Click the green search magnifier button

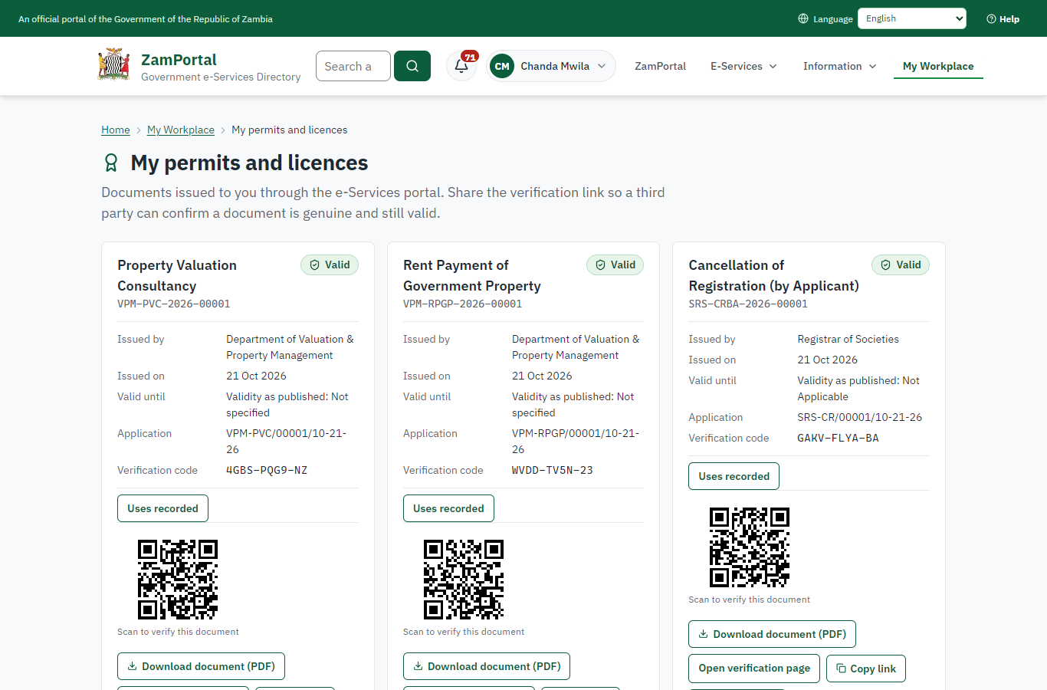pyautogui.click(x=412, y=66)
